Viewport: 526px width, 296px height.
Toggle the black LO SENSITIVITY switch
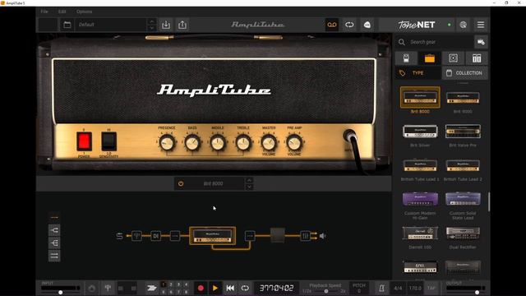click(109, 141)
